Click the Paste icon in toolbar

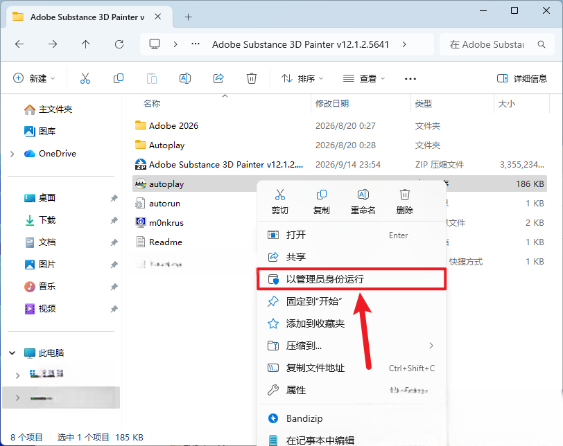pos(152,78)
